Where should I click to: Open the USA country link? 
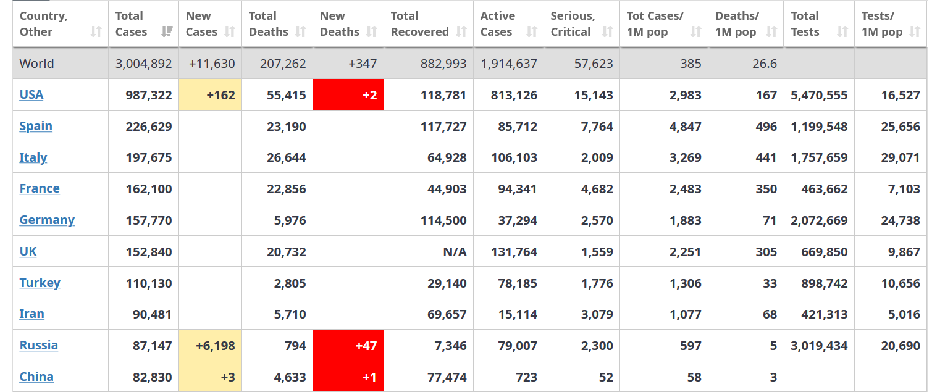pyautogui.click(x=31, y=94)
